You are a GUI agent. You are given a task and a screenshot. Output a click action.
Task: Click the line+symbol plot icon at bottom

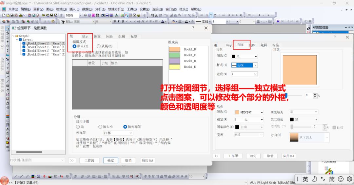click(x=27, y=177)
